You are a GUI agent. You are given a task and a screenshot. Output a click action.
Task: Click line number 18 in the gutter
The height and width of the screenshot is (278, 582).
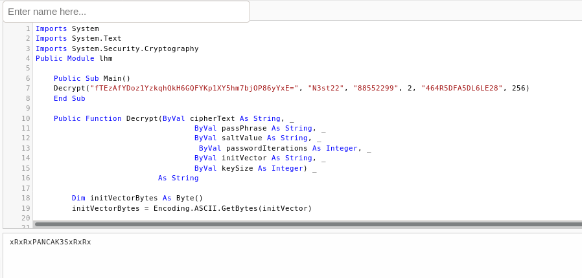tap(26, 198)
